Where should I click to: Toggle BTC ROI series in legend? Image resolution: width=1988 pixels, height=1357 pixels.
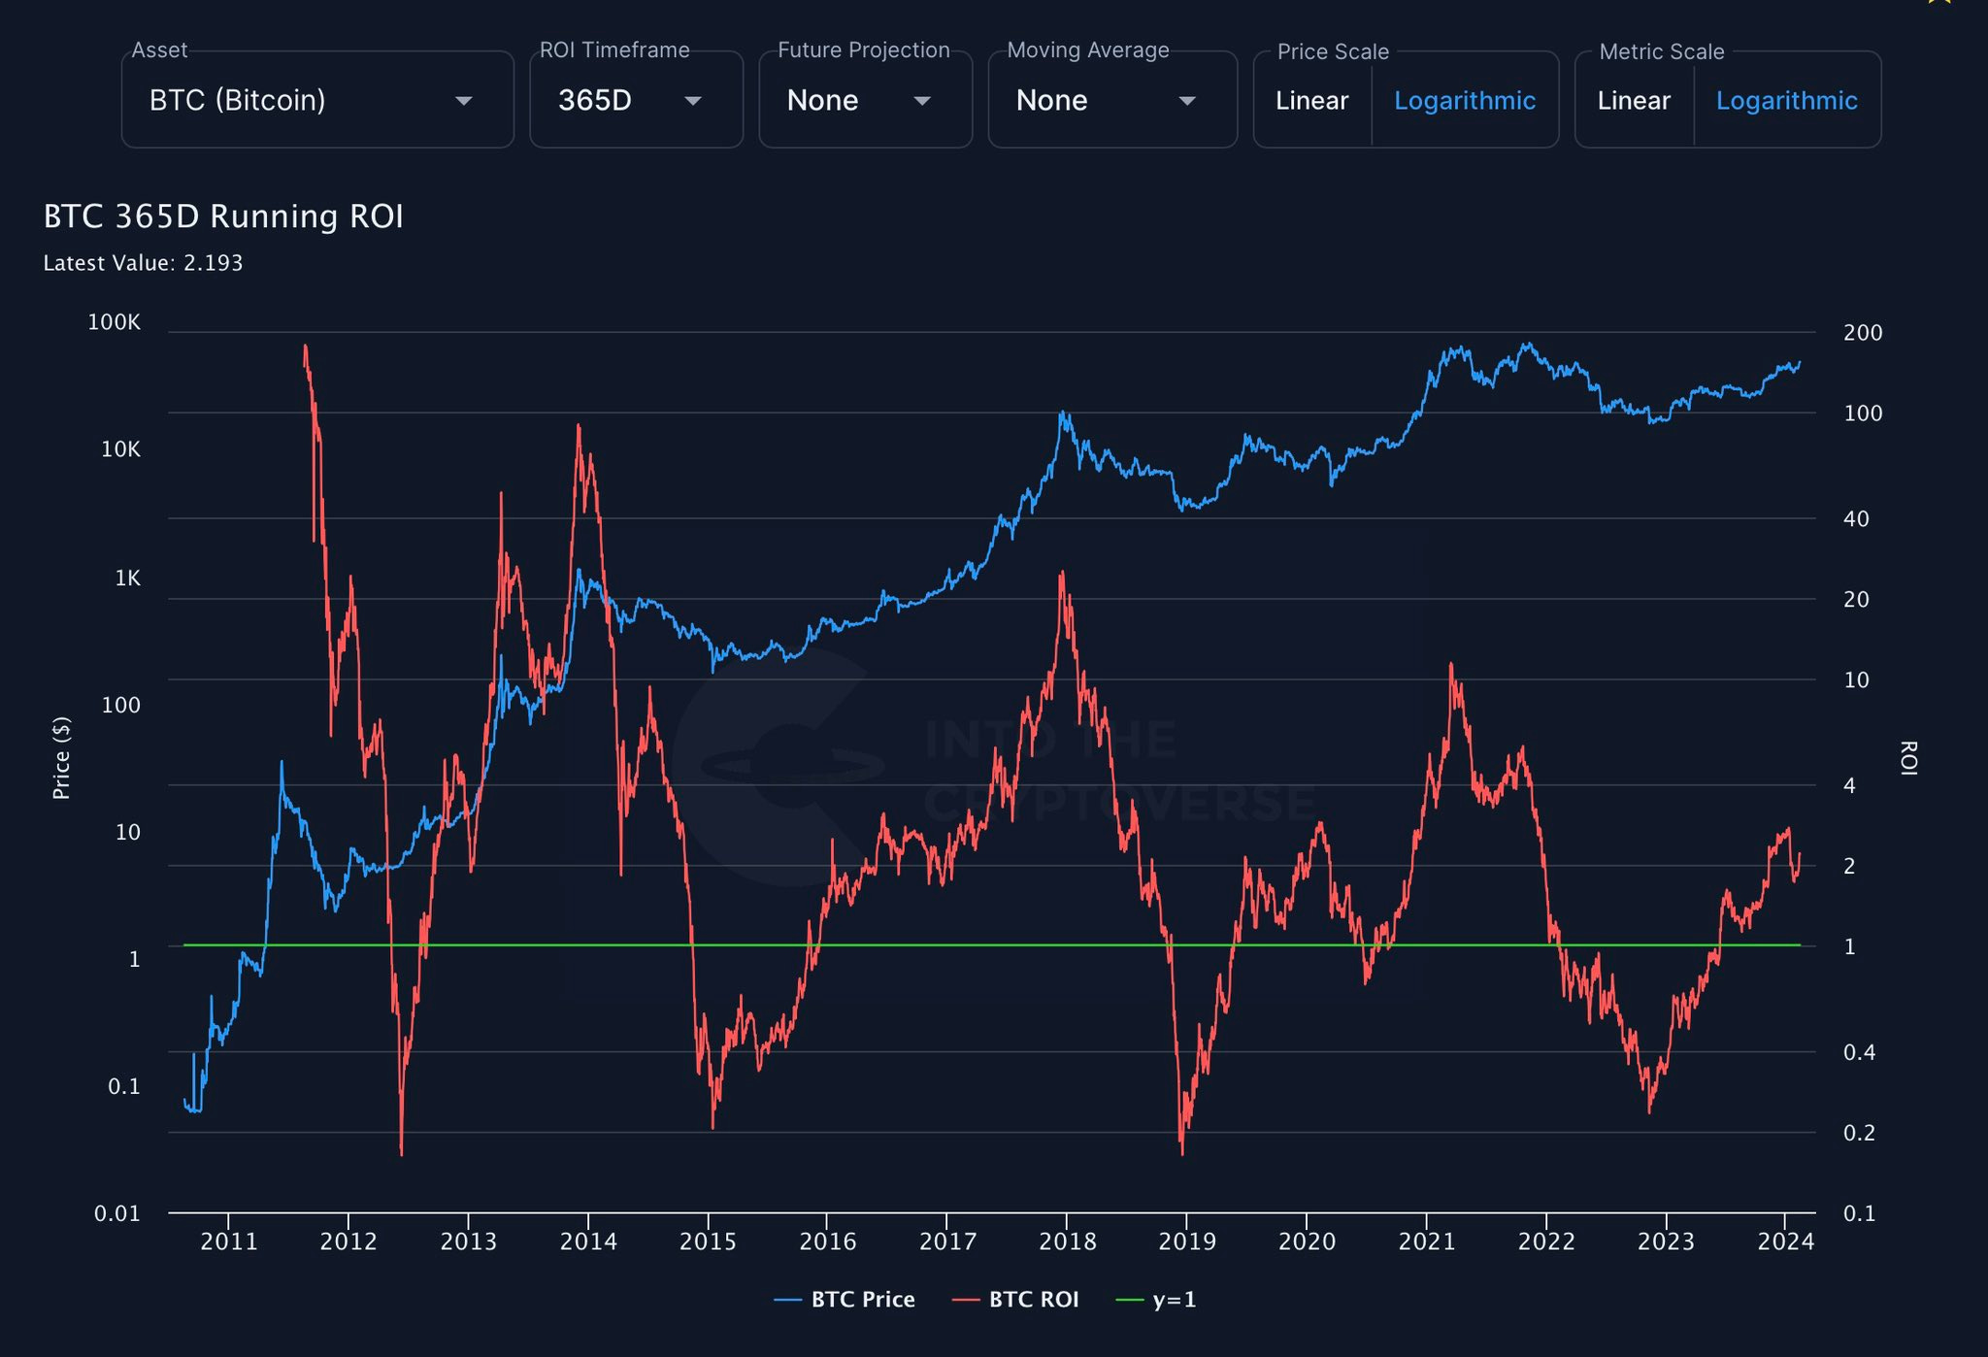click(1033, 1300)
